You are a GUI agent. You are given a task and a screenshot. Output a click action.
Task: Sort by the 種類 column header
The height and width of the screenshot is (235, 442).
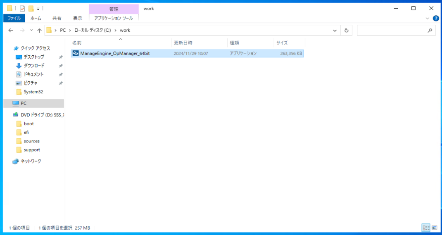pos(251,43)
